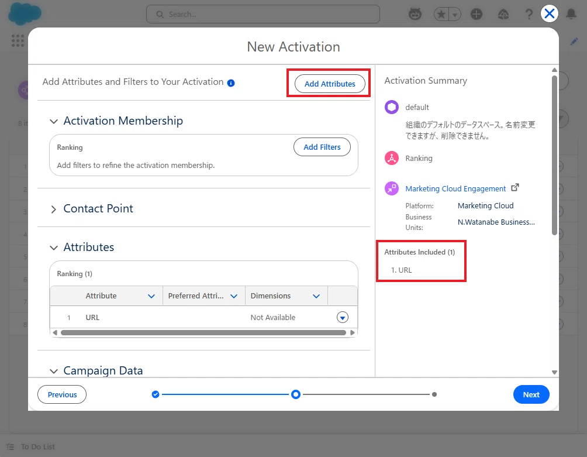Click the current second step progress marker

pyautogui.click(x=296, y=394)
